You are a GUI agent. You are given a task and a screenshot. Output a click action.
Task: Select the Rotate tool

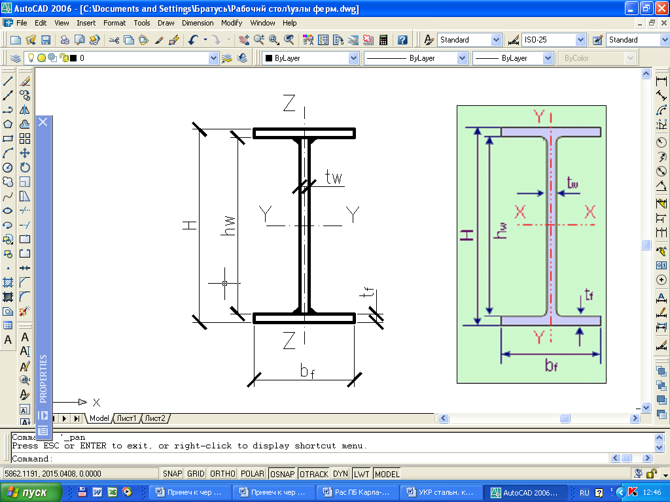[x=25, y=167]
